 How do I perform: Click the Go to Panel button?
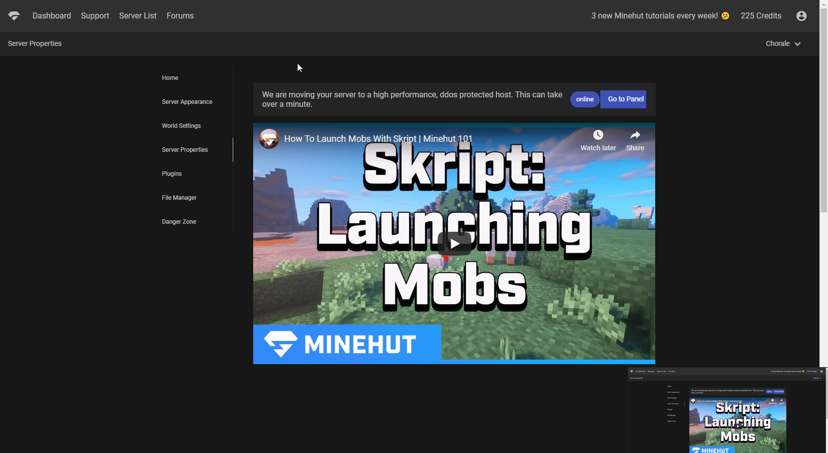(x=623, y=99)
